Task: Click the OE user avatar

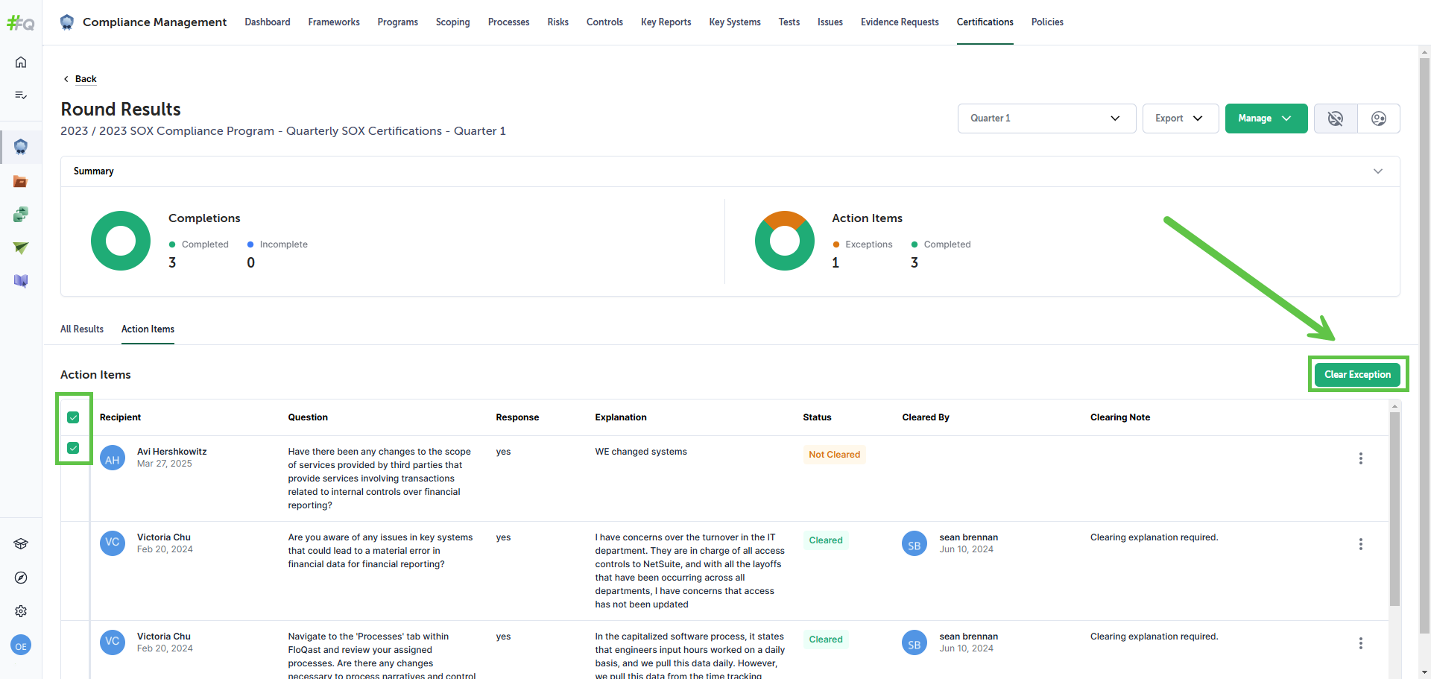Action: pyautogui.click(x=21, y=646)
